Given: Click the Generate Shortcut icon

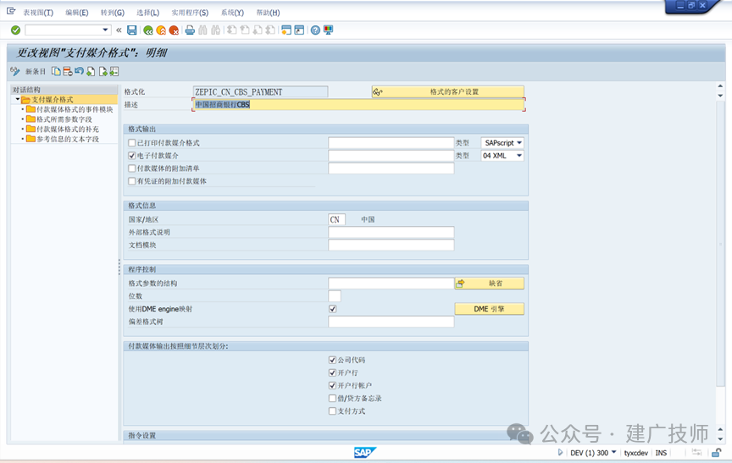Looking at the screenshot, I should click(299, 30).
